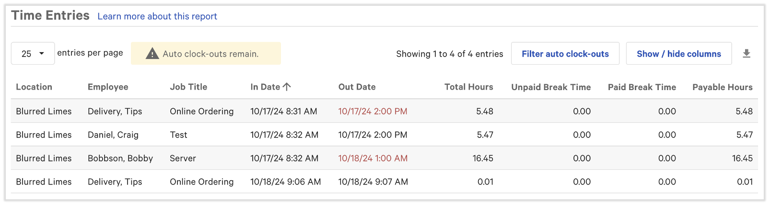Image resolution: width=770 pixels, height=207 pixels.
Task: Select the 10/18/24 9:06 AM in date entry
Action: (x=285, y=182)
